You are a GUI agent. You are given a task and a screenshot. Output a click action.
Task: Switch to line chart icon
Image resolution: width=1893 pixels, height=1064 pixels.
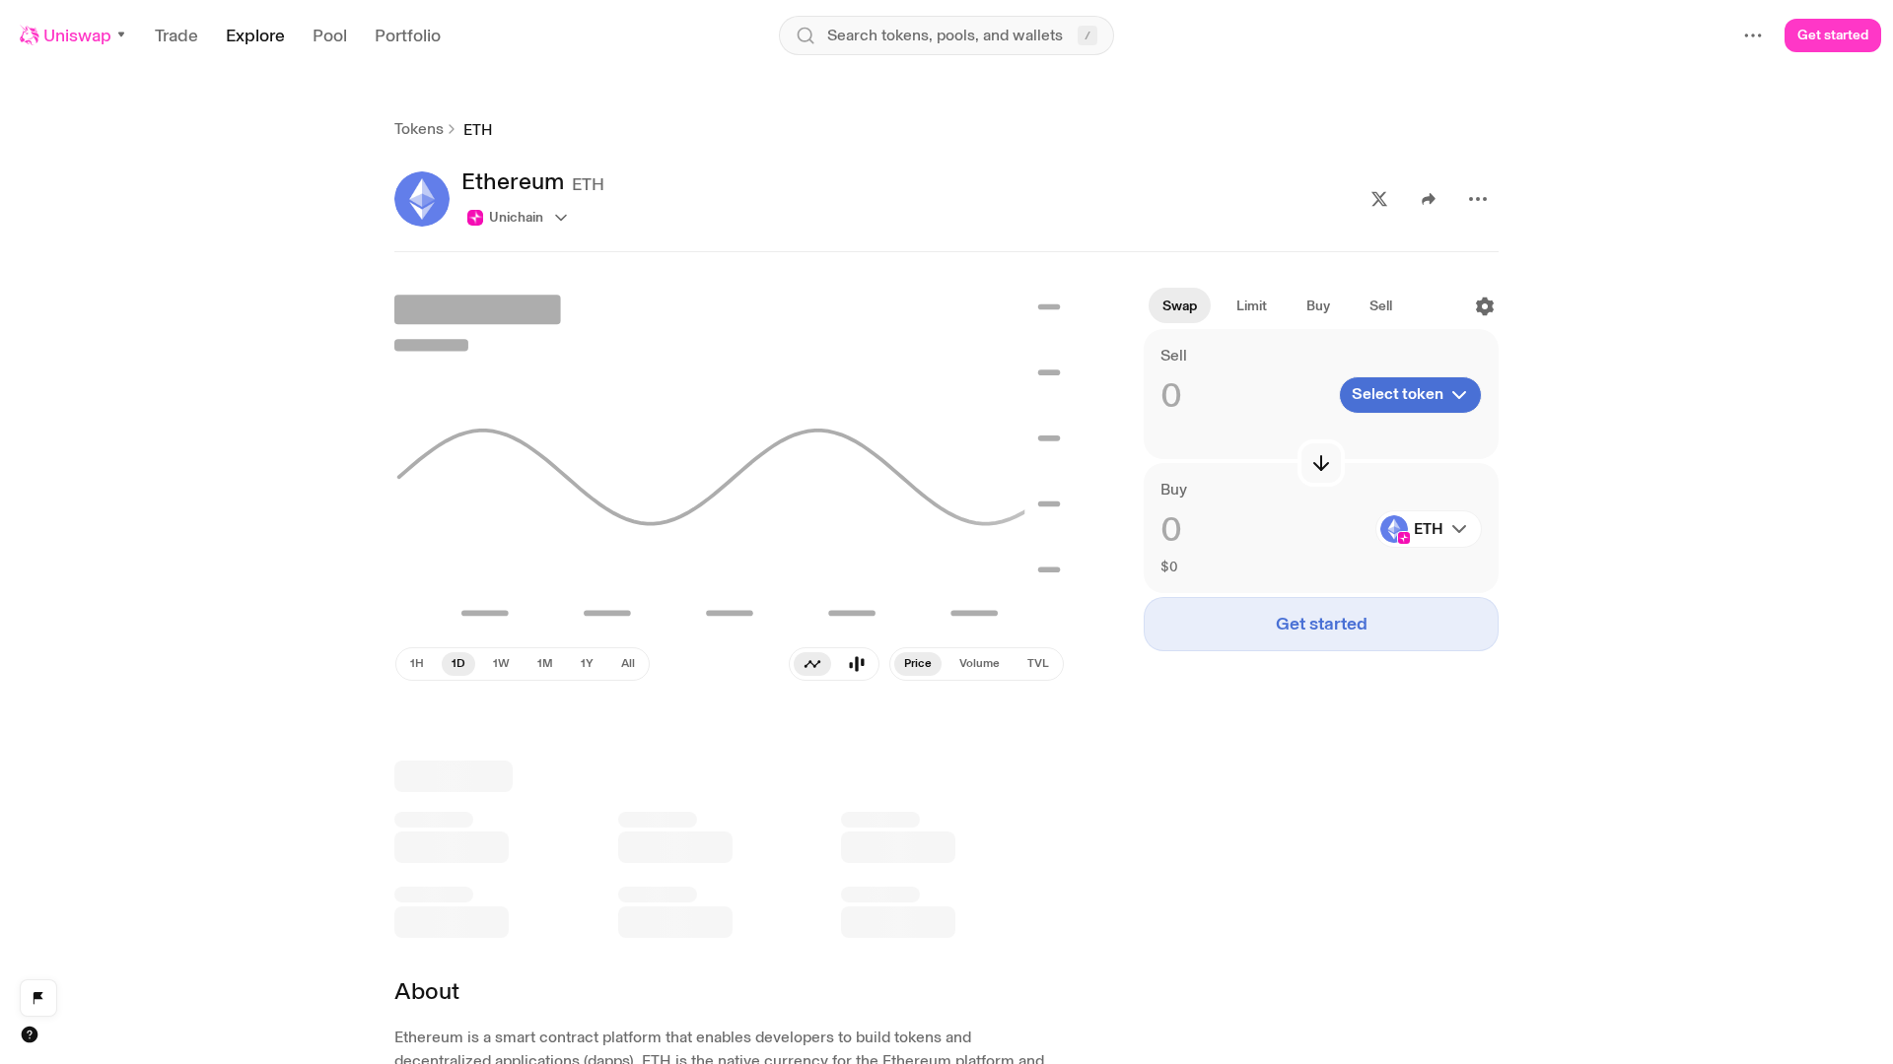tap(812, 664)
